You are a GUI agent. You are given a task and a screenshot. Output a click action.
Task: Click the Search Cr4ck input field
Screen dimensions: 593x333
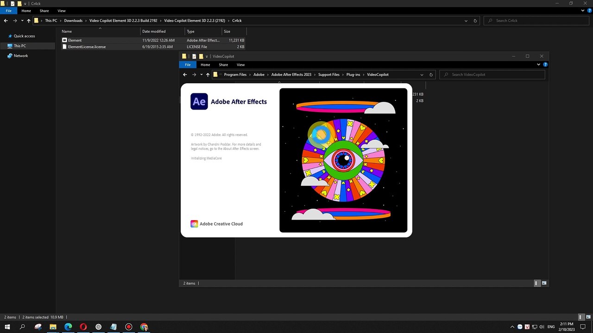tap(536, 21)
